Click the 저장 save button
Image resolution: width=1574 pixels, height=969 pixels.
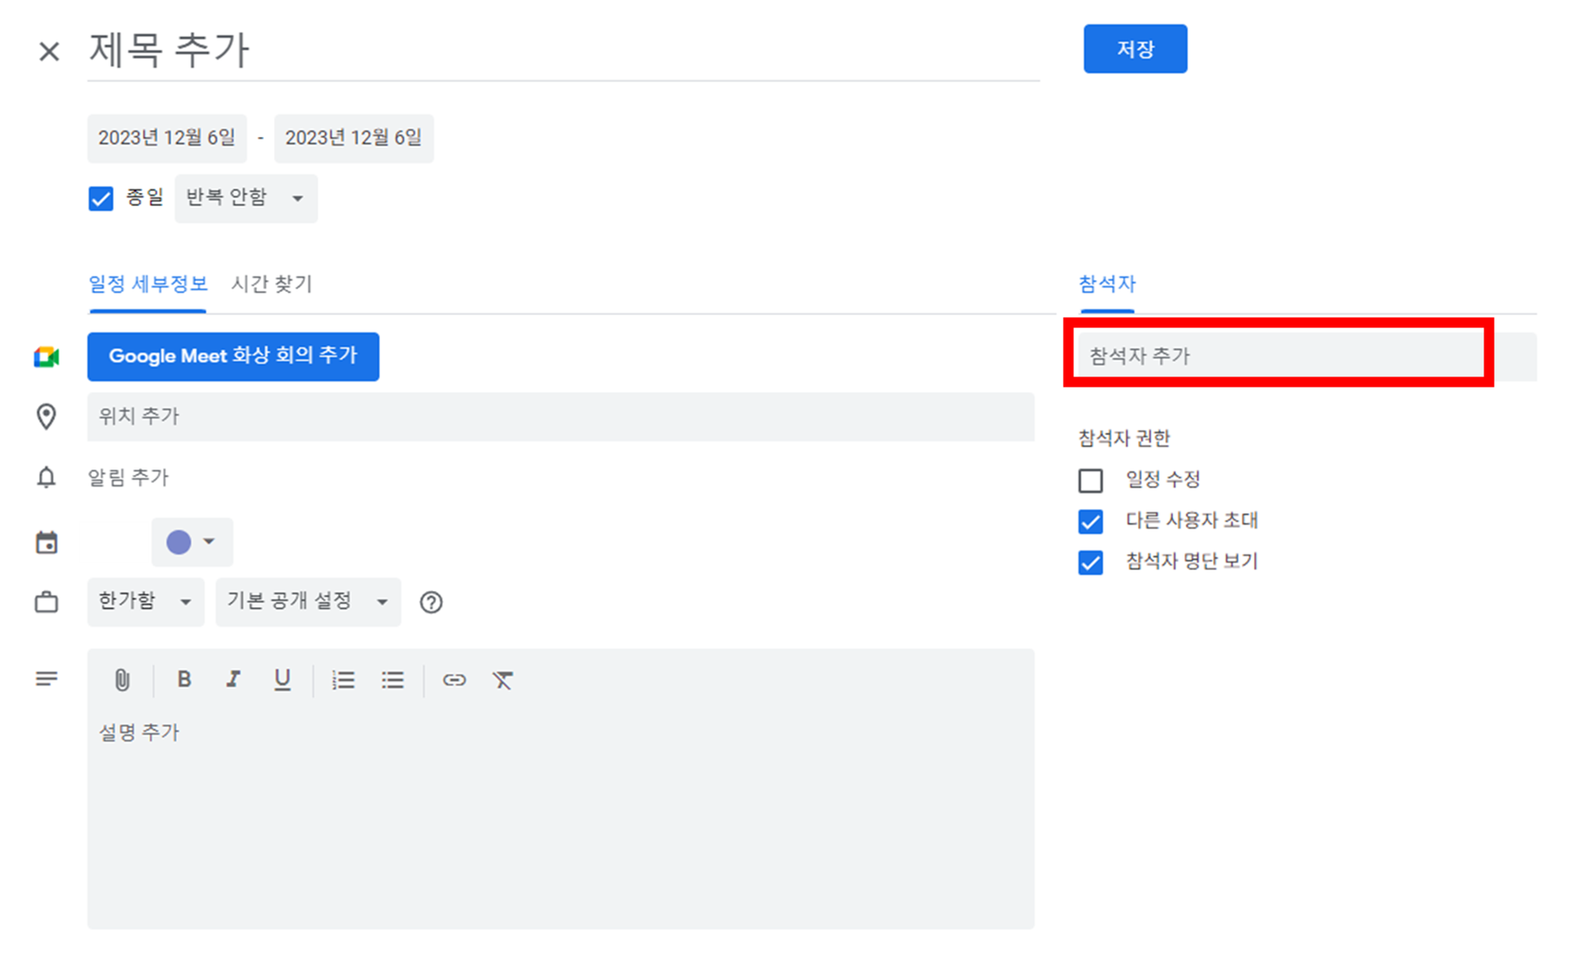(1135, 49)
